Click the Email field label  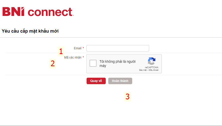click(78, 48)
